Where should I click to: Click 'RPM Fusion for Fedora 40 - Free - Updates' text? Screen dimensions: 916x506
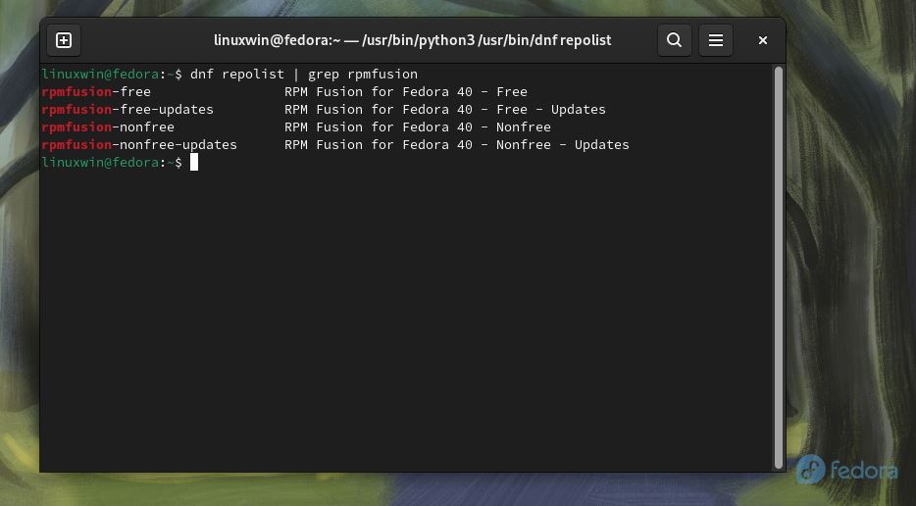(445, 109)
